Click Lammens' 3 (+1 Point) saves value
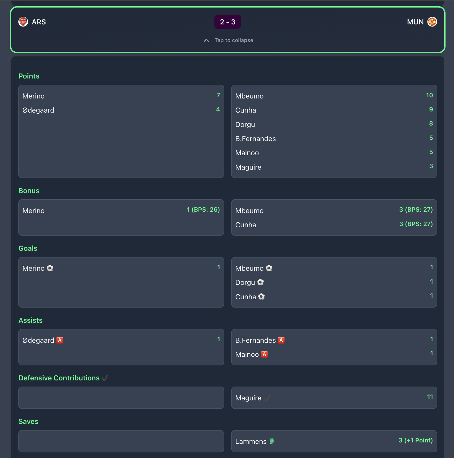 pos(415,440)
